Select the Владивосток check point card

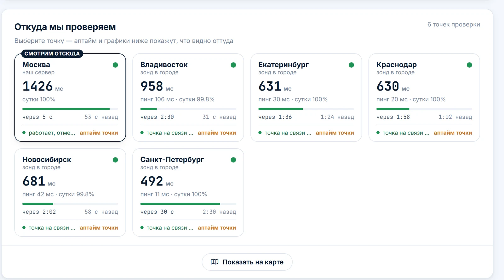tap(188, 97)
